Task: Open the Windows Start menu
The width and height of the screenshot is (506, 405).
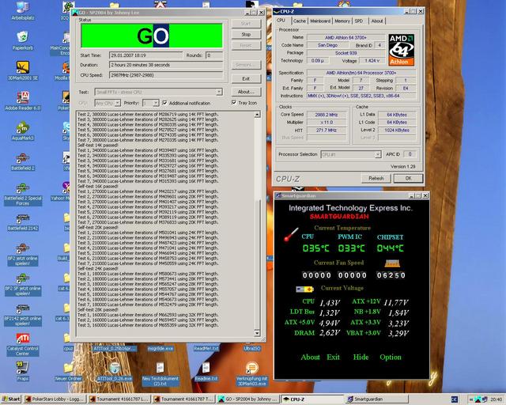Action: (x=10, y=399)
